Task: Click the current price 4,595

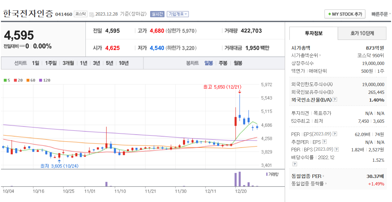Action: (x=19, y=35)
